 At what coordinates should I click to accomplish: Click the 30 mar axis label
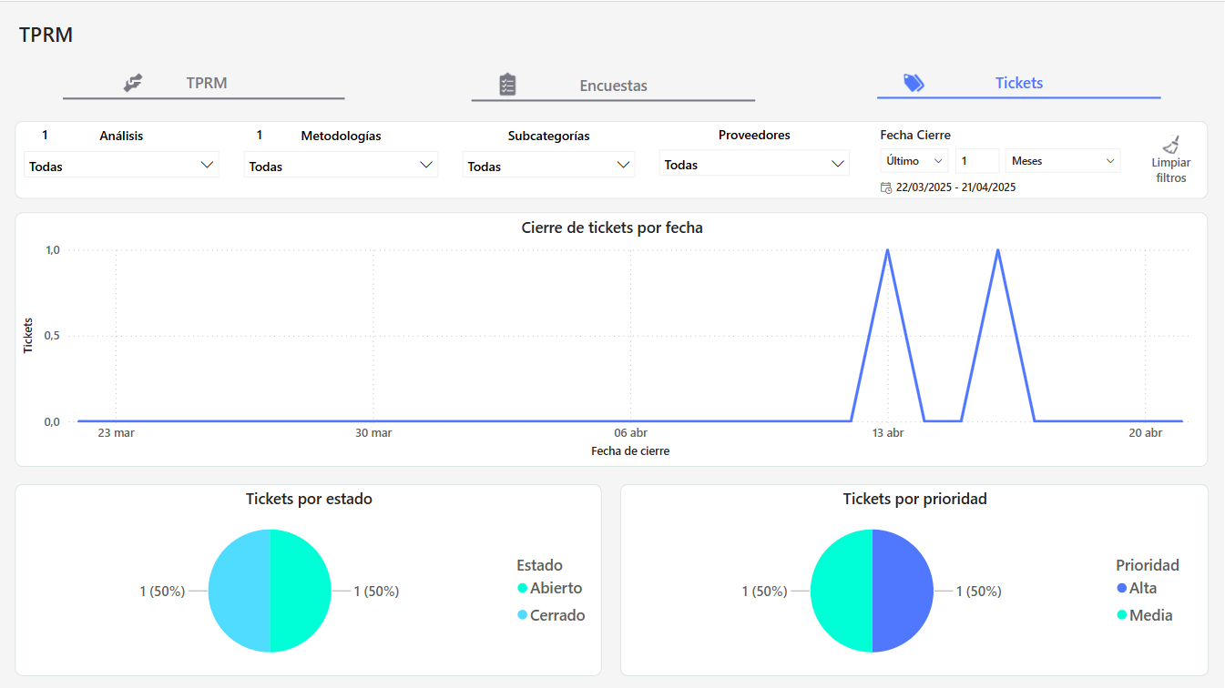(x=373, y=433)
